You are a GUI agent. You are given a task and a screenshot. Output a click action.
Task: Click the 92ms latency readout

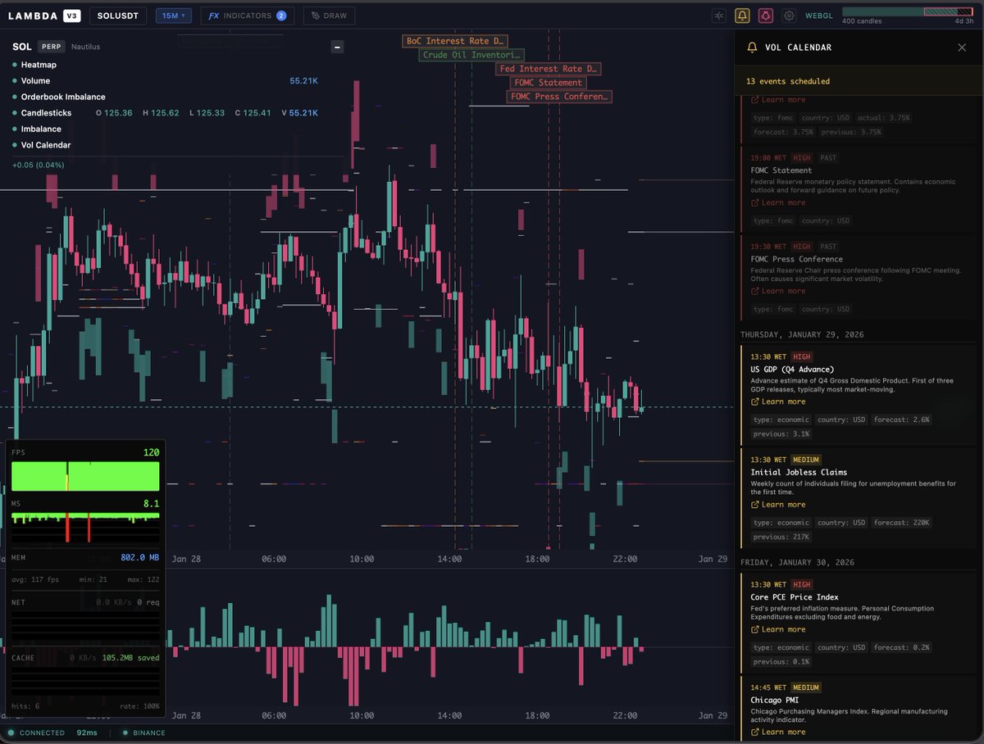[x=87, y=733]
